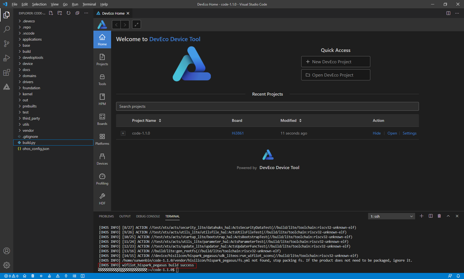
Task: Open the Search view in activity bar
Action: pos(7,29)
